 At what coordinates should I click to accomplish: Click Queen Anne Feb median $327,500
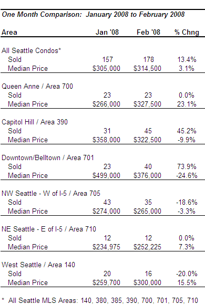(147, 104)
